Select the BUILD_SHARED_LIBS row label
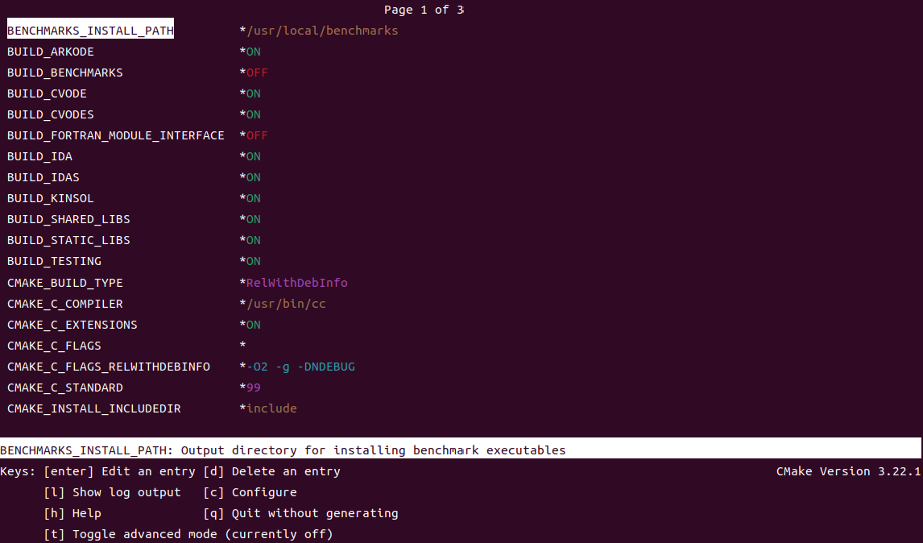923x543 pixels. pos(68,219)
